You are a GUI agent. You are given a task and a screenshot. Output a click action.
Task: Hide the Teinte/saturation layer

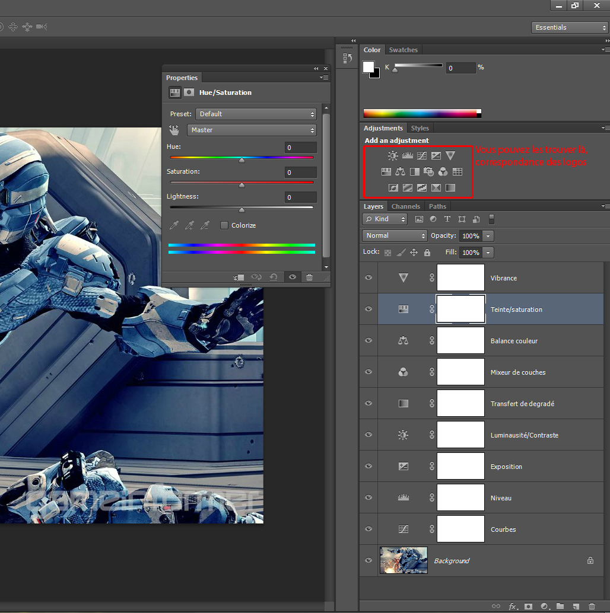click(x=368, y=309)
